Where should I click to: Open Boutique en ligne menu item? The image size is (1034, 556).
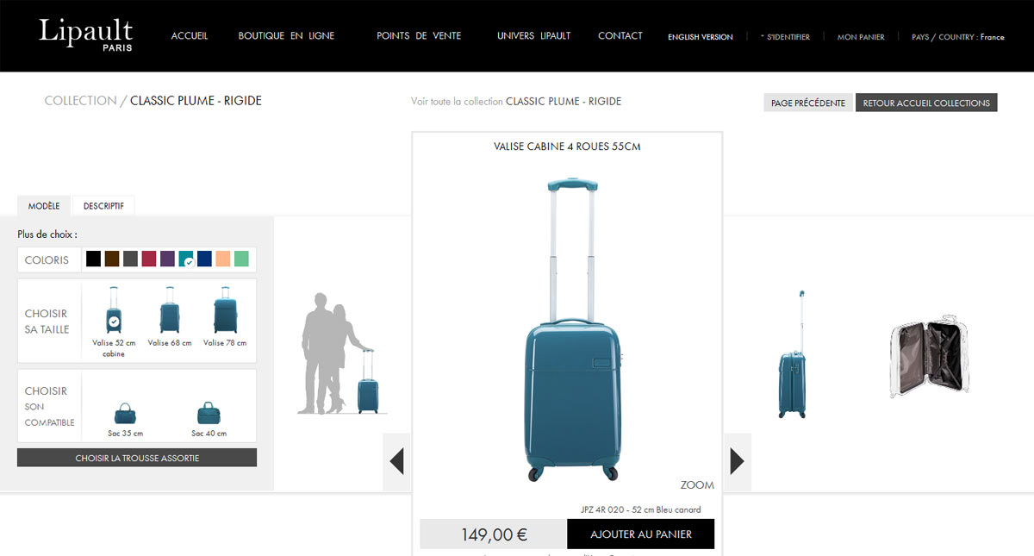point(286,36)
